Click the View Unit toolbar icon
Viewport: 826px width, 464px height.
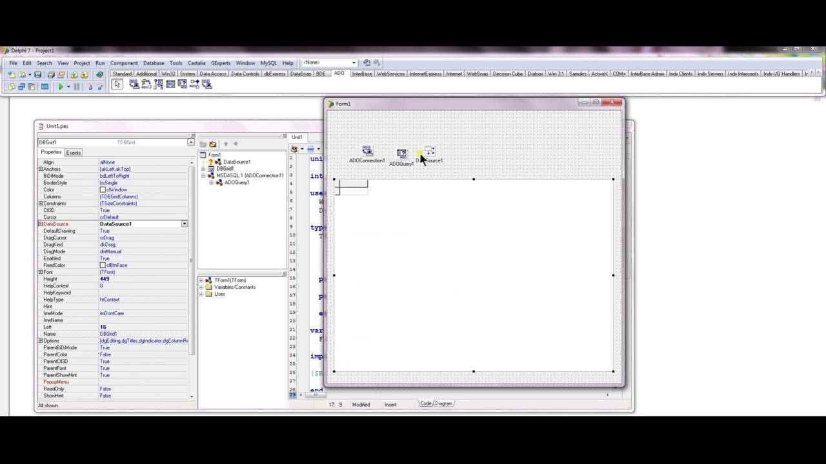[x=12, y=86]
